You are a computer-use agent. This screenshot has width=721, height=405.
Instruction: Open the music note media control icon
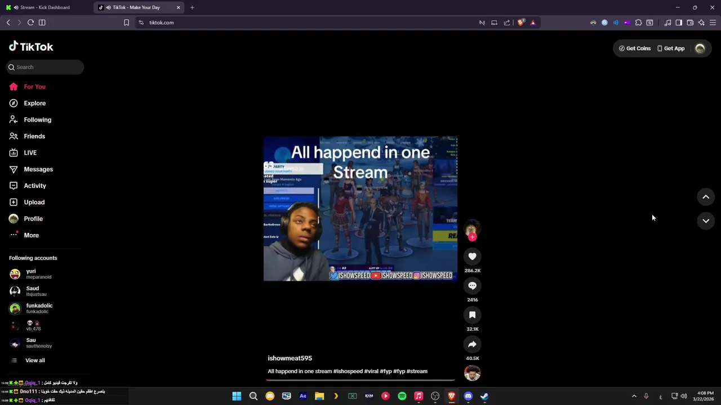[x=667, y=22]
